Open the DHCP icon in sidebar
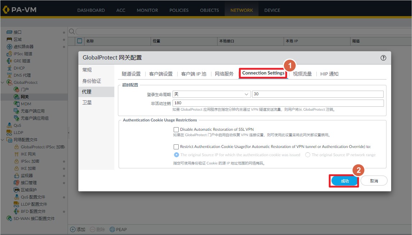Viewport: 412px width, 235px height. pos(9,68)
